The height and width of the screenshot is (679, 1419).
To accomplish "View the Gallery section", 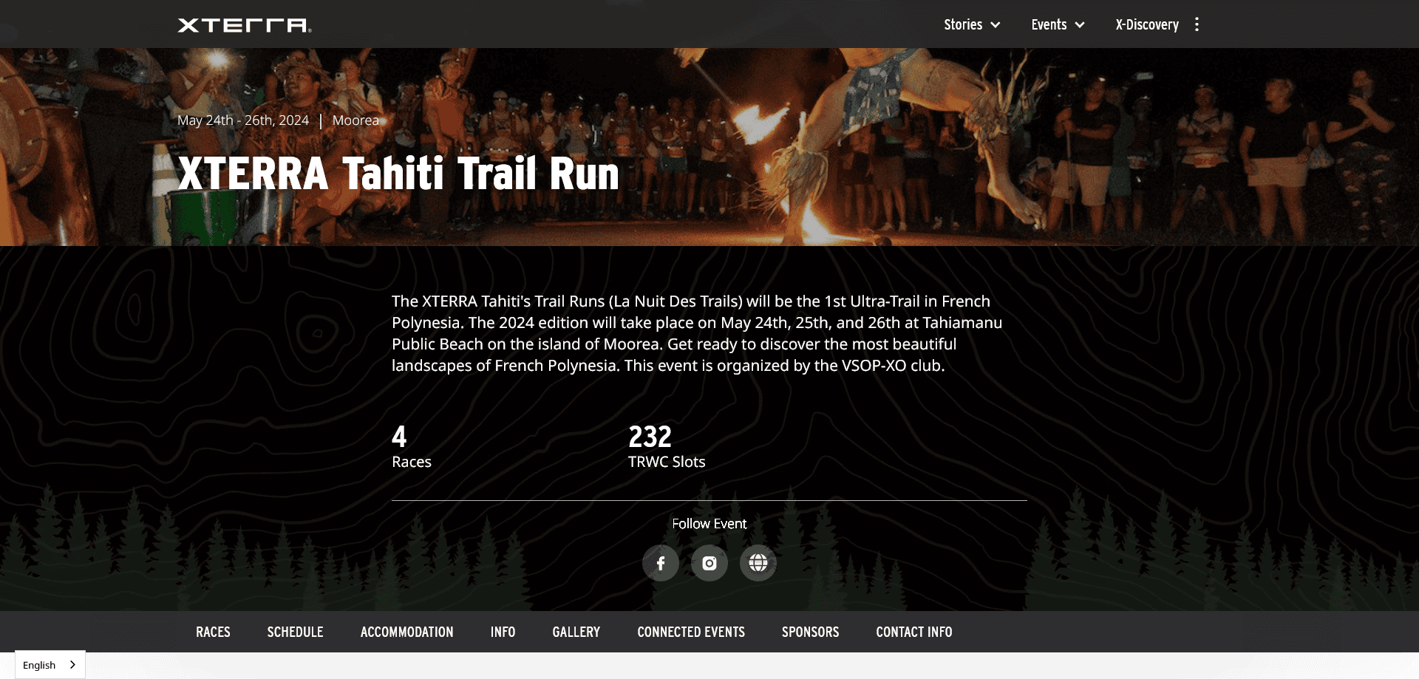I will pyautogui.click(x=576, y=632).
